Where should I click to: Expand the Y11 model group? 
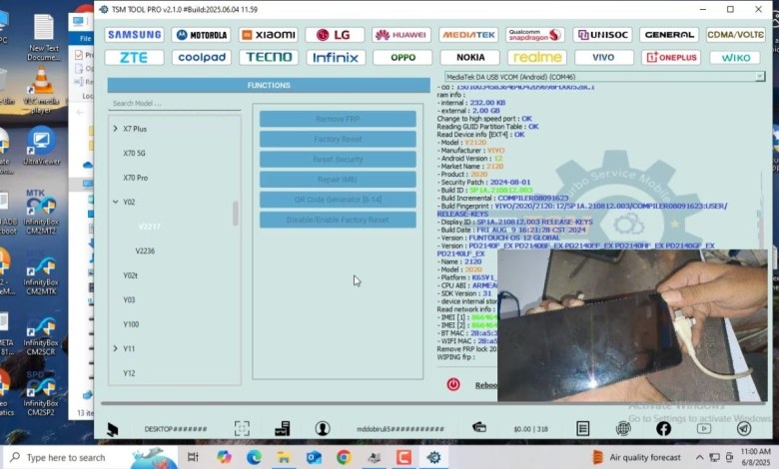point(116,348)
